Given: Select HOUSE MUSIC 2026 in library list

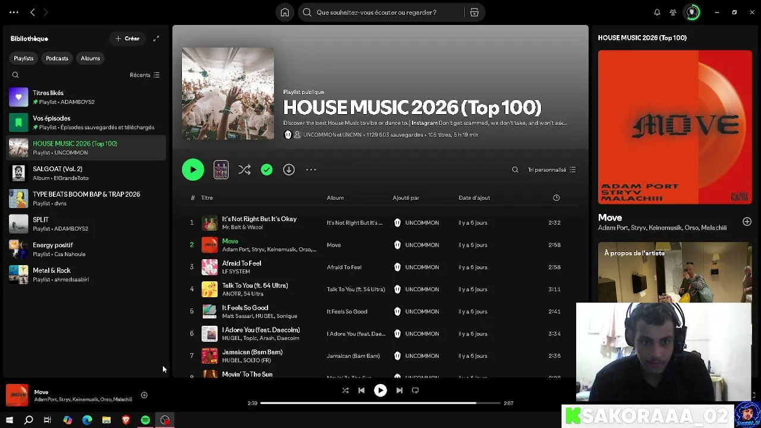Looking at the screenshot, I should [86, 147].
